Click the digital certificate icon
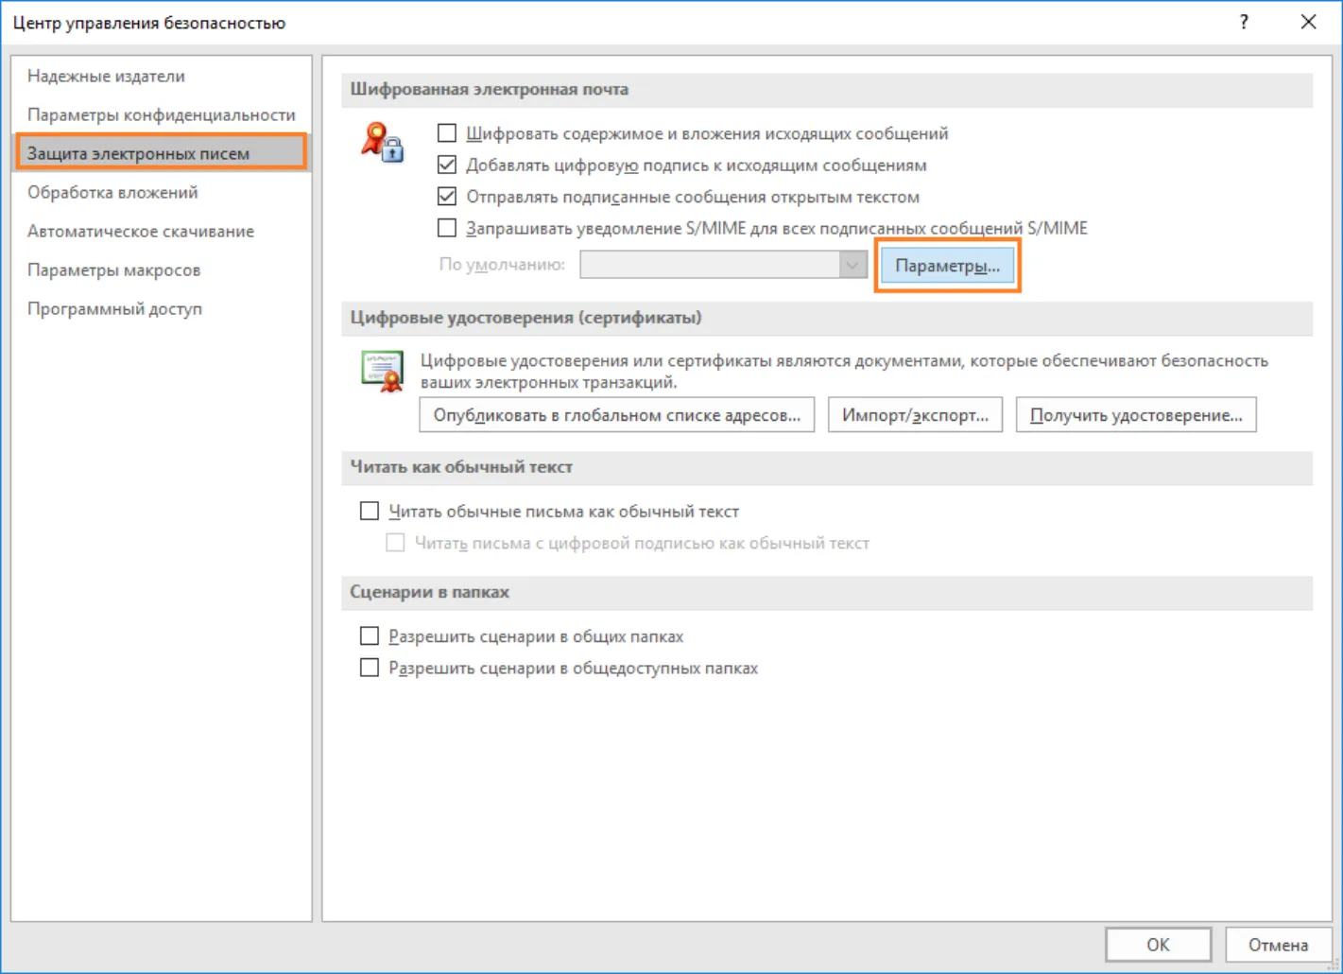The width and height of the screenshot is (1343, 974). [x=383, y=371]
